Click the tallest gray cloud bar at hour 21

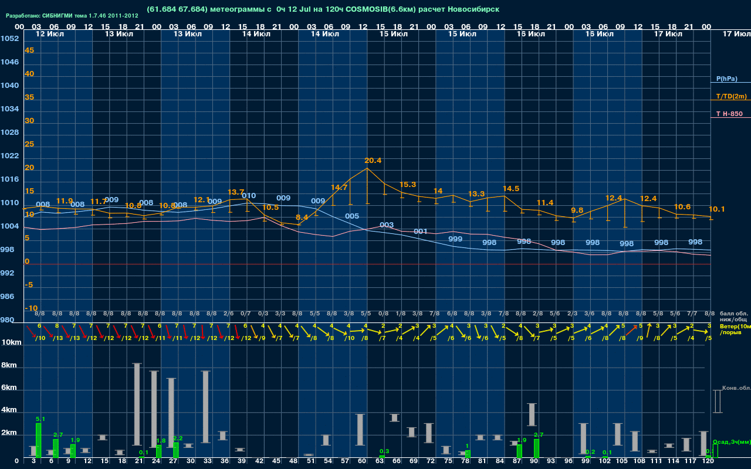[x=137, y=405]
